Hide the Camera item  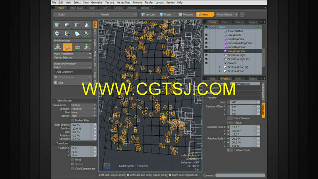(x=206, y=63)
